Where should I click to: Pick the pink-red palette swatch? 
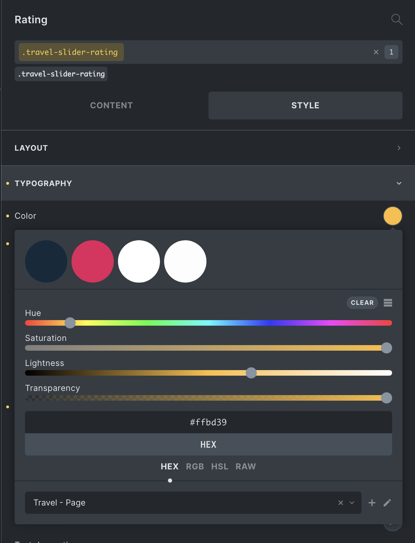93,261
